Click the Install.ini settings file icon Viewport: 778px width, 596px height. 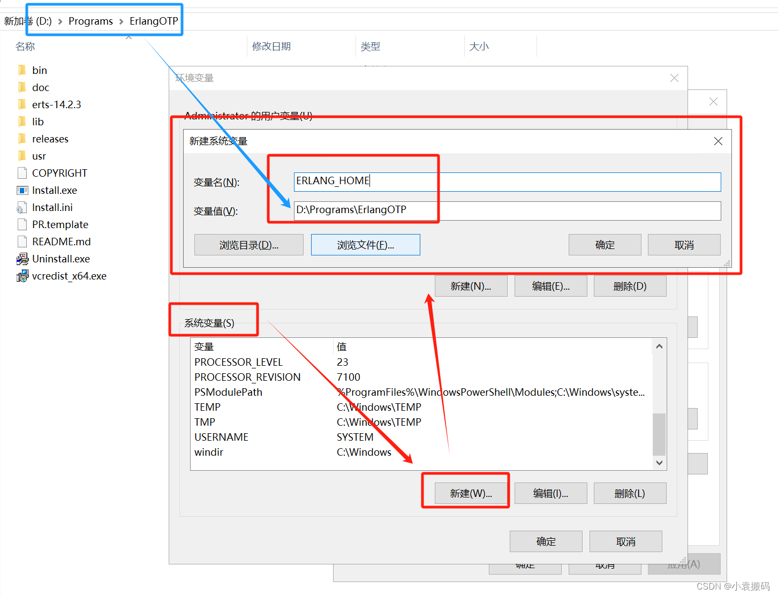pyautogui.click(x=22, y=207)
